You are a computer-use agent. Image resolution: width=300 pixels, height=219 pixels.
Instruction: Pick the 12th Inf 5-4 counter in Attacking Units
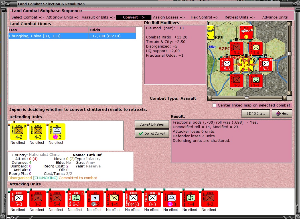(x=57, y=199)
